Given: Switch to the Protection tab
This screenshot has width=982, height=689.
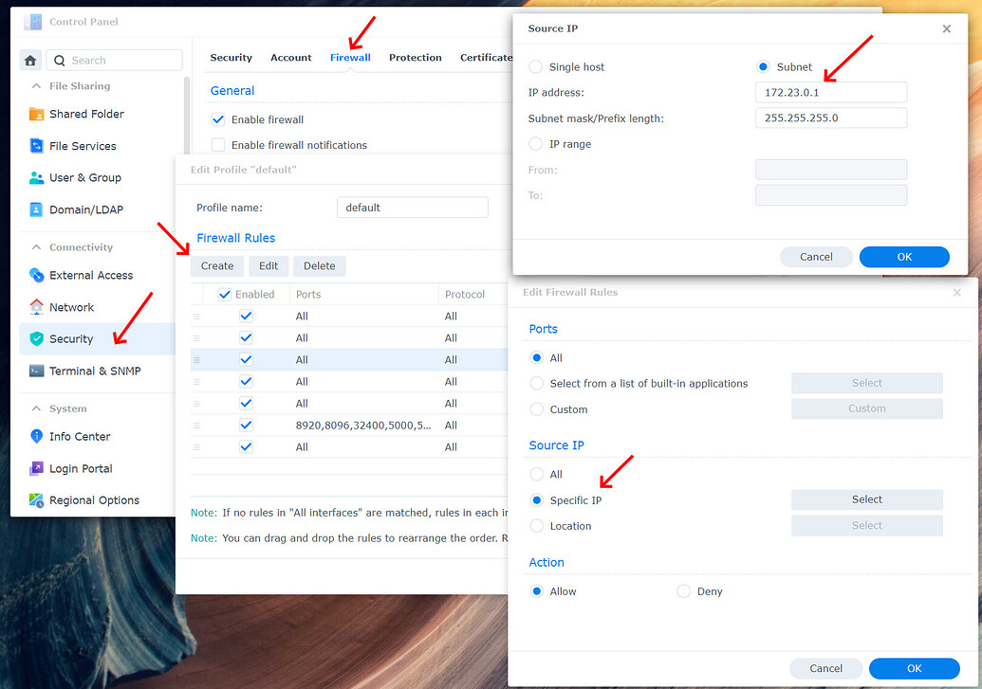Looking at the screenshot, I should pos(415,57).
